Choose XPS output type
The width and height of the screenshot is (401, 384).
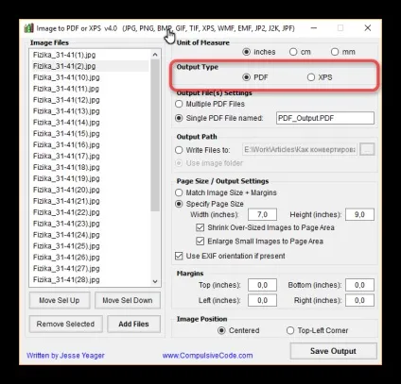coord(320,77)
